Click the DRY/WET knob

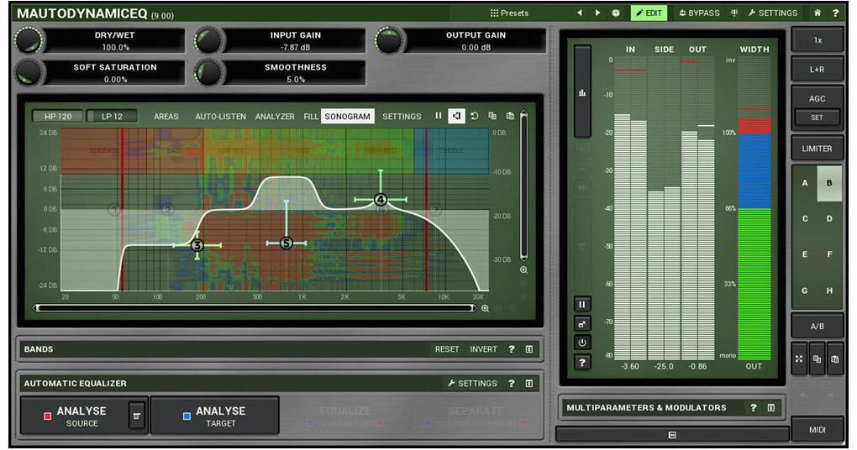(x=29, y=40)
